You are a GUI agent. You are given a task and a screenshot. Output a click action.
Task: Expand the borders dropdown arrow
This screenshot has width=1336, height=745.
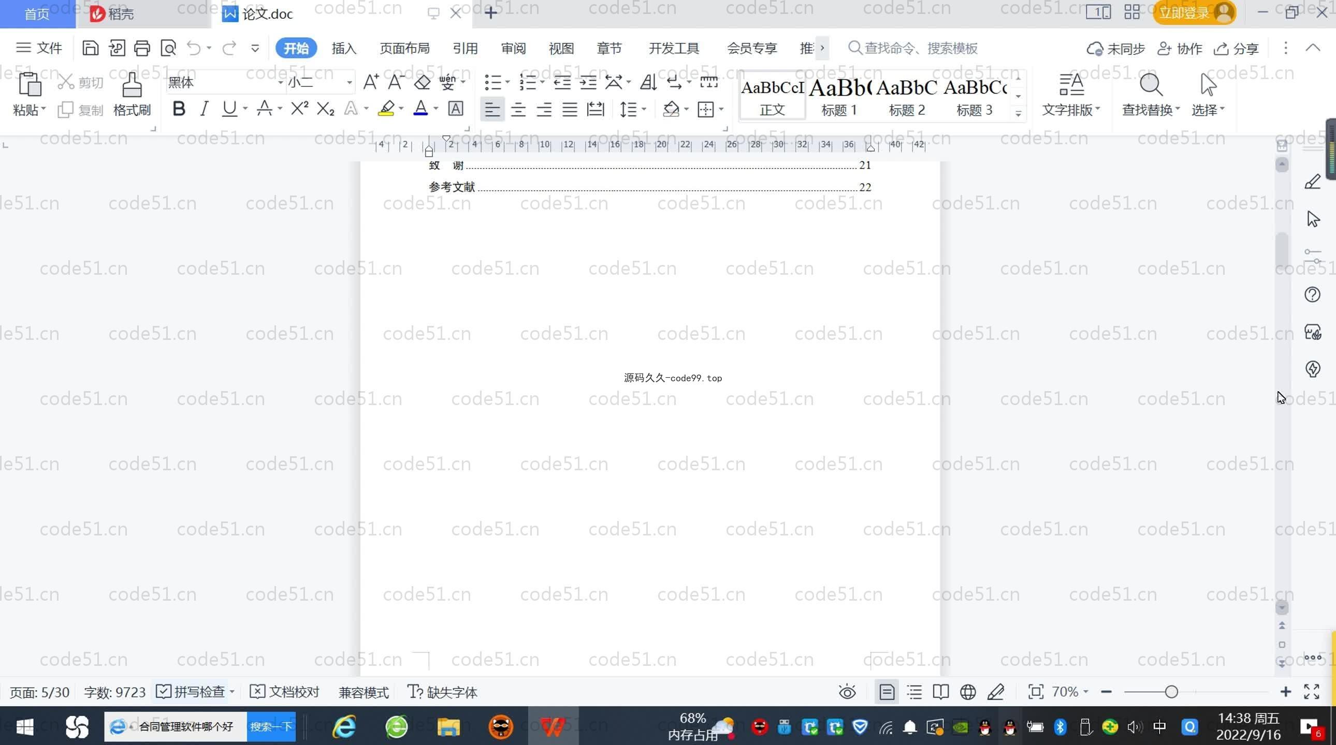721,109
